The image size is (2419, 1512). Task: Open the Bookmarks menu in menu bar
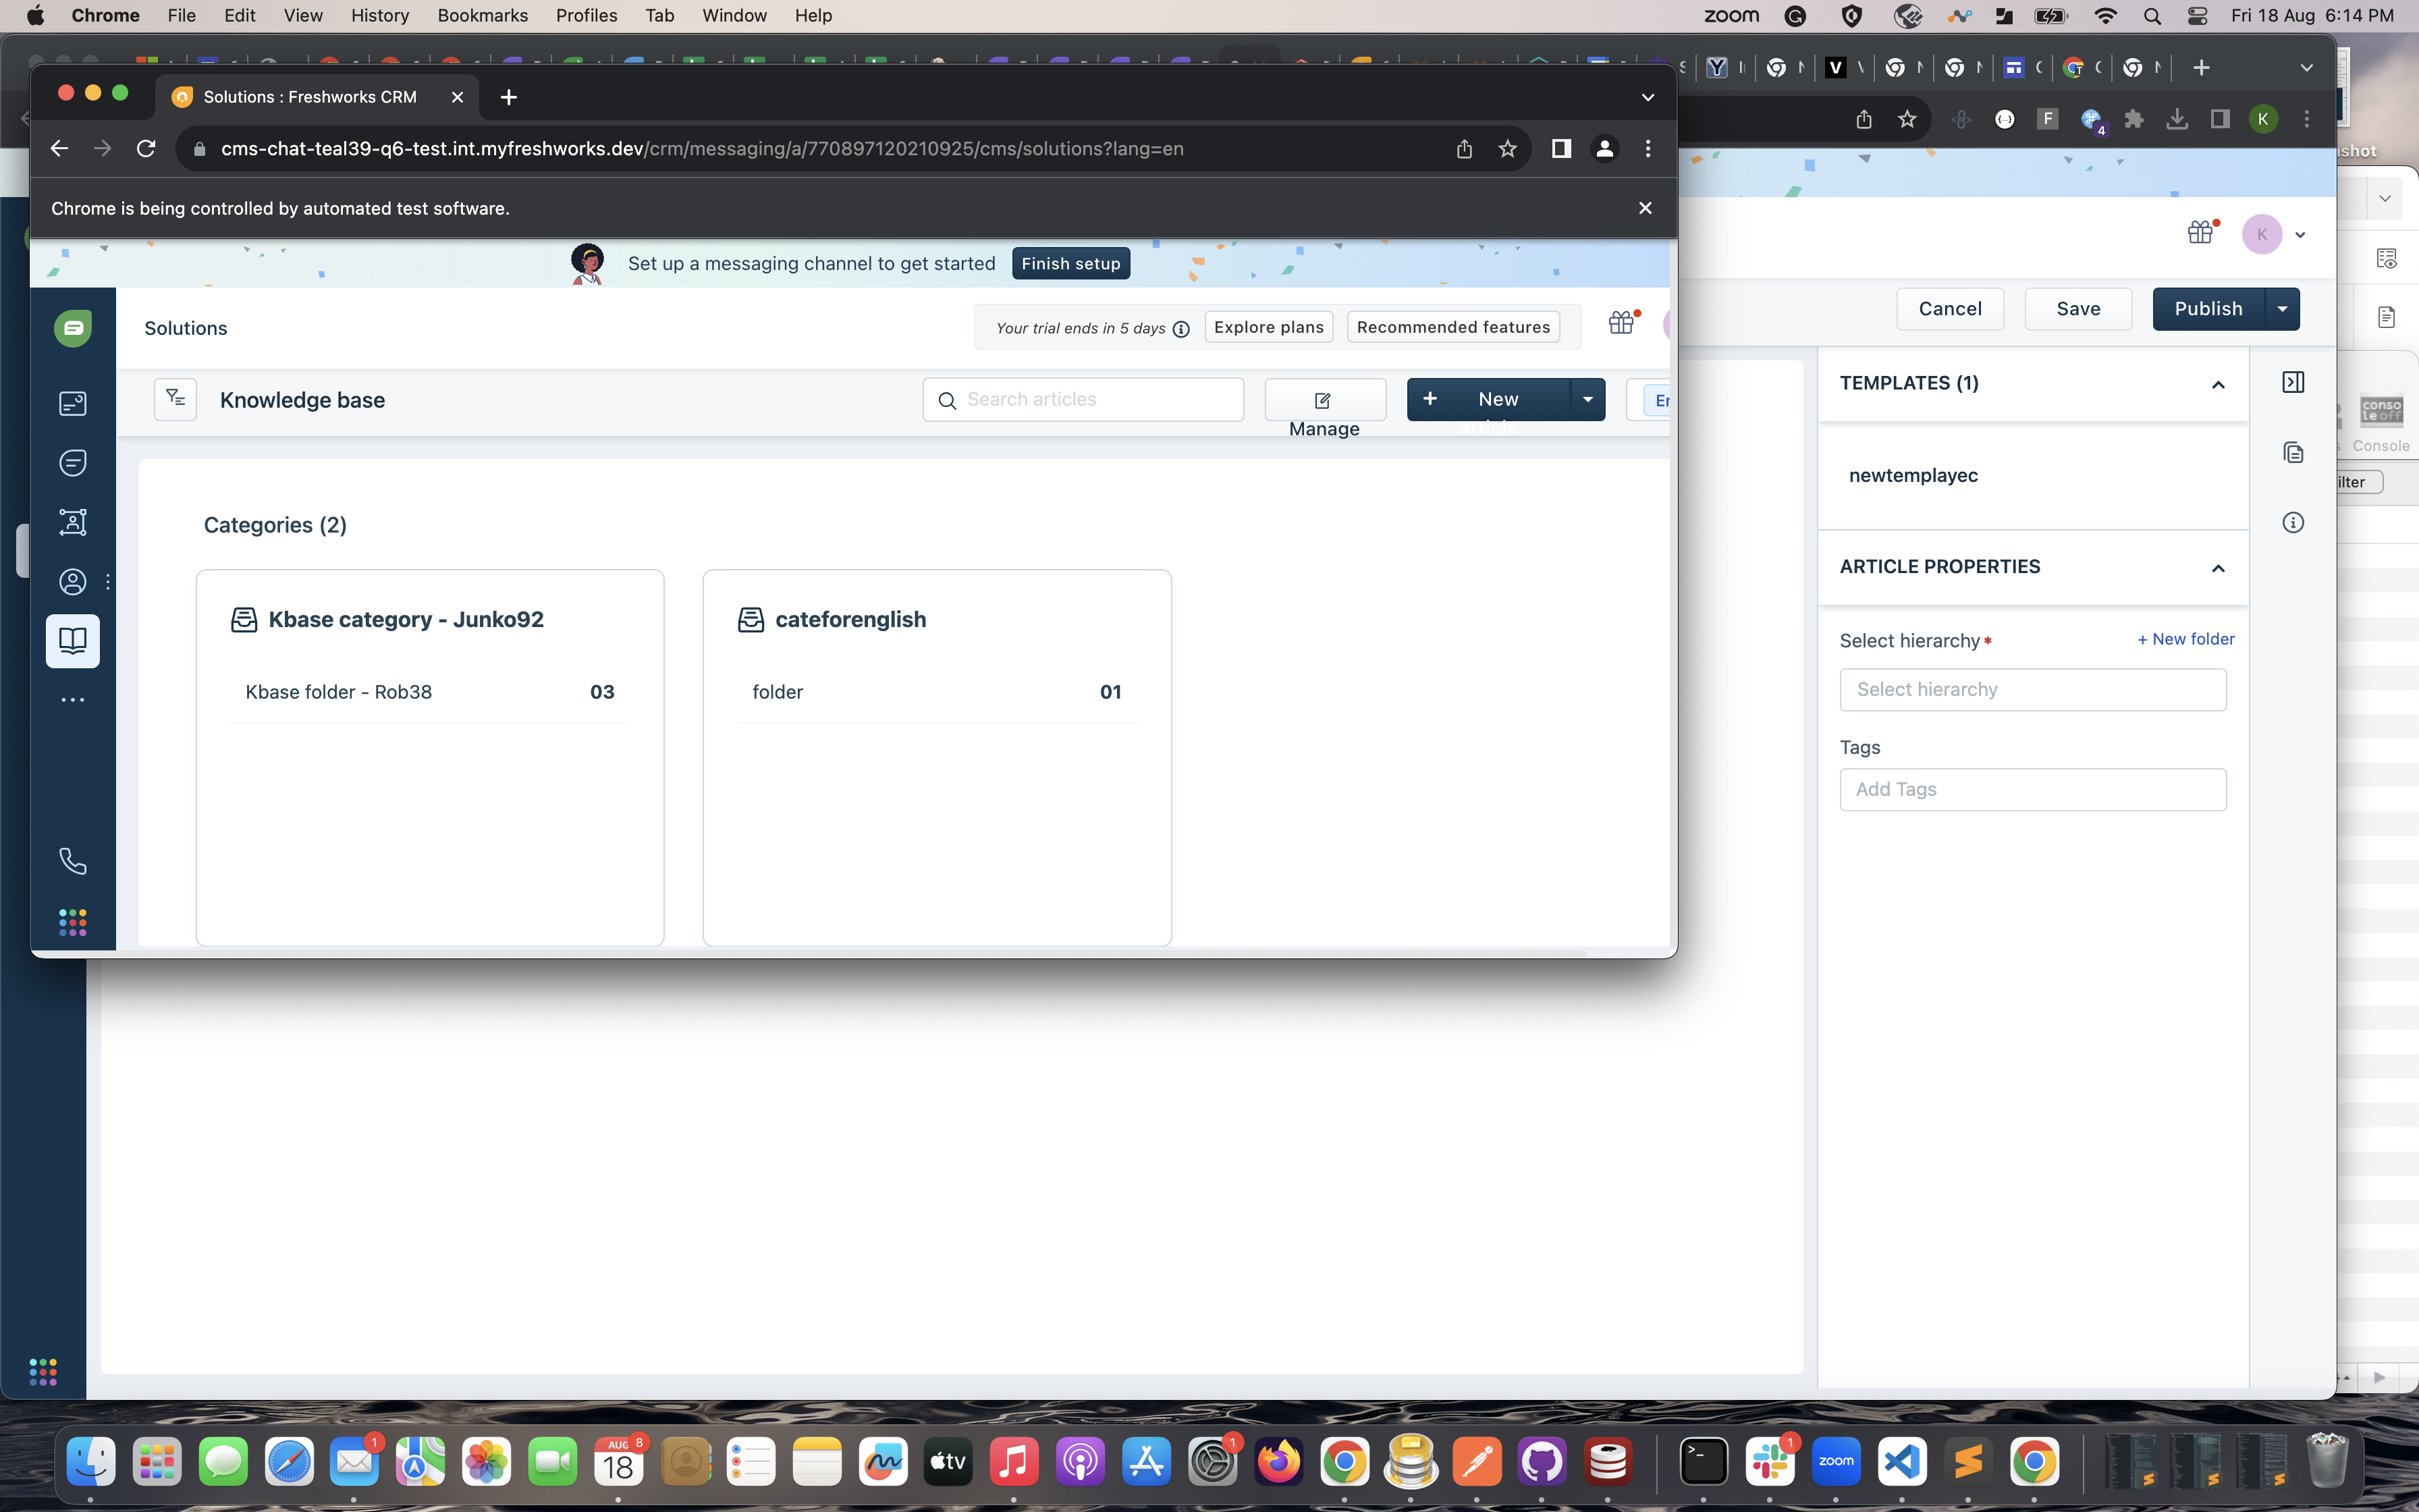tap(482, 15)
